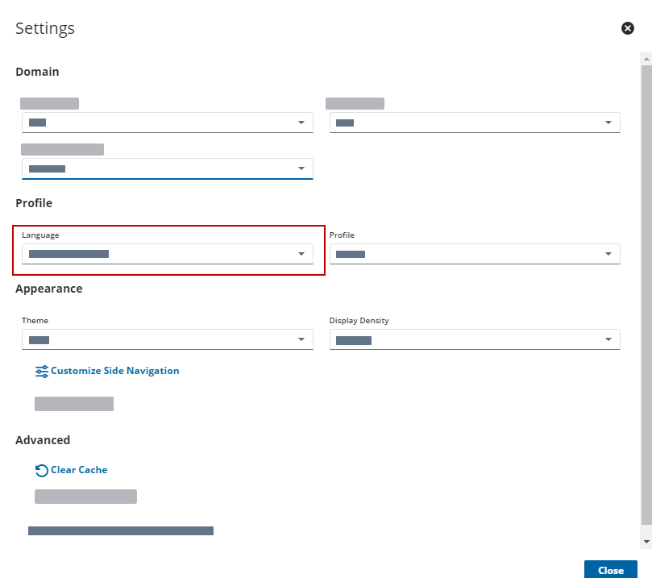This screenshot has height=578, width=652.
Task: Click the vertical scrollbar thumb
Action: click(646, 295)
